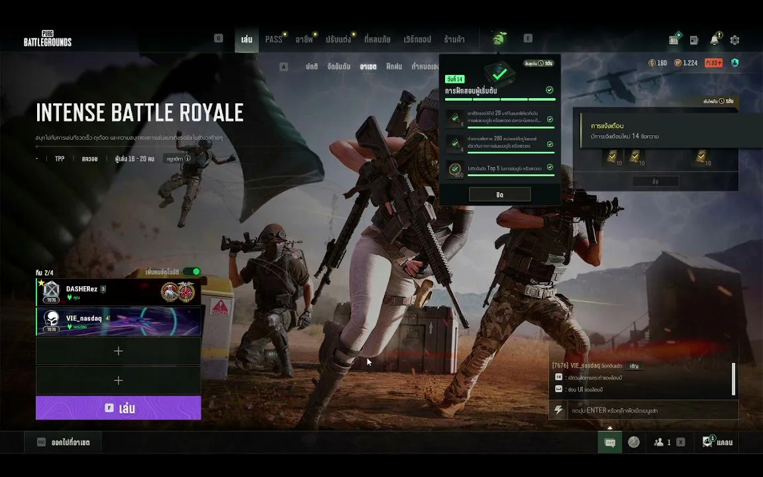Select the เล่น tab in top menu
This screenshot has width=763, height=477.
(246, 39)
